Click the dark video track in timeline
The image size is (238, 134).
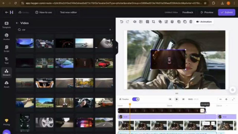[162, 111]
